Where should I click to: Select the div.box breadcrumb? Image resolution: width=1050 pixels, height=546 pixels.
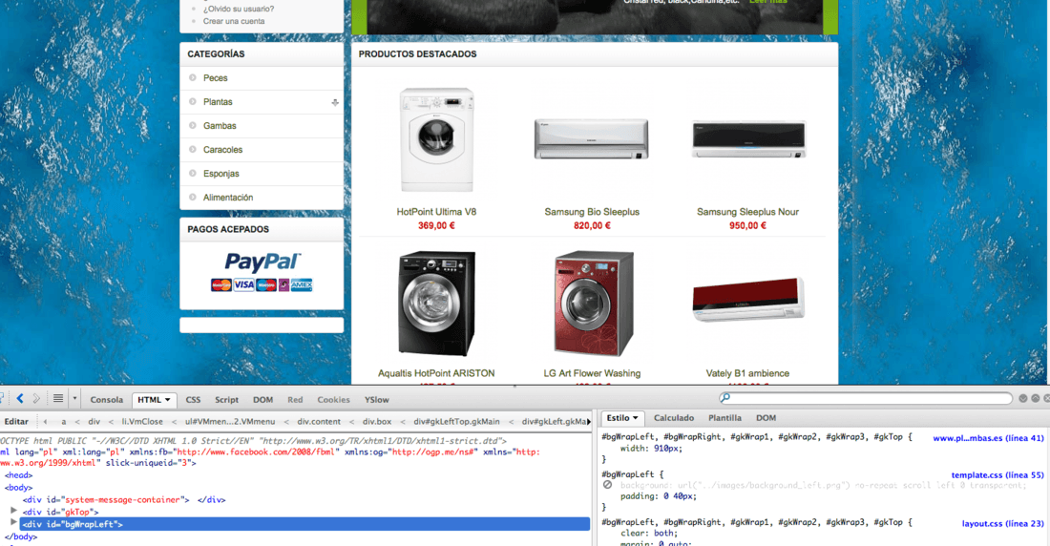pos(377,421)
